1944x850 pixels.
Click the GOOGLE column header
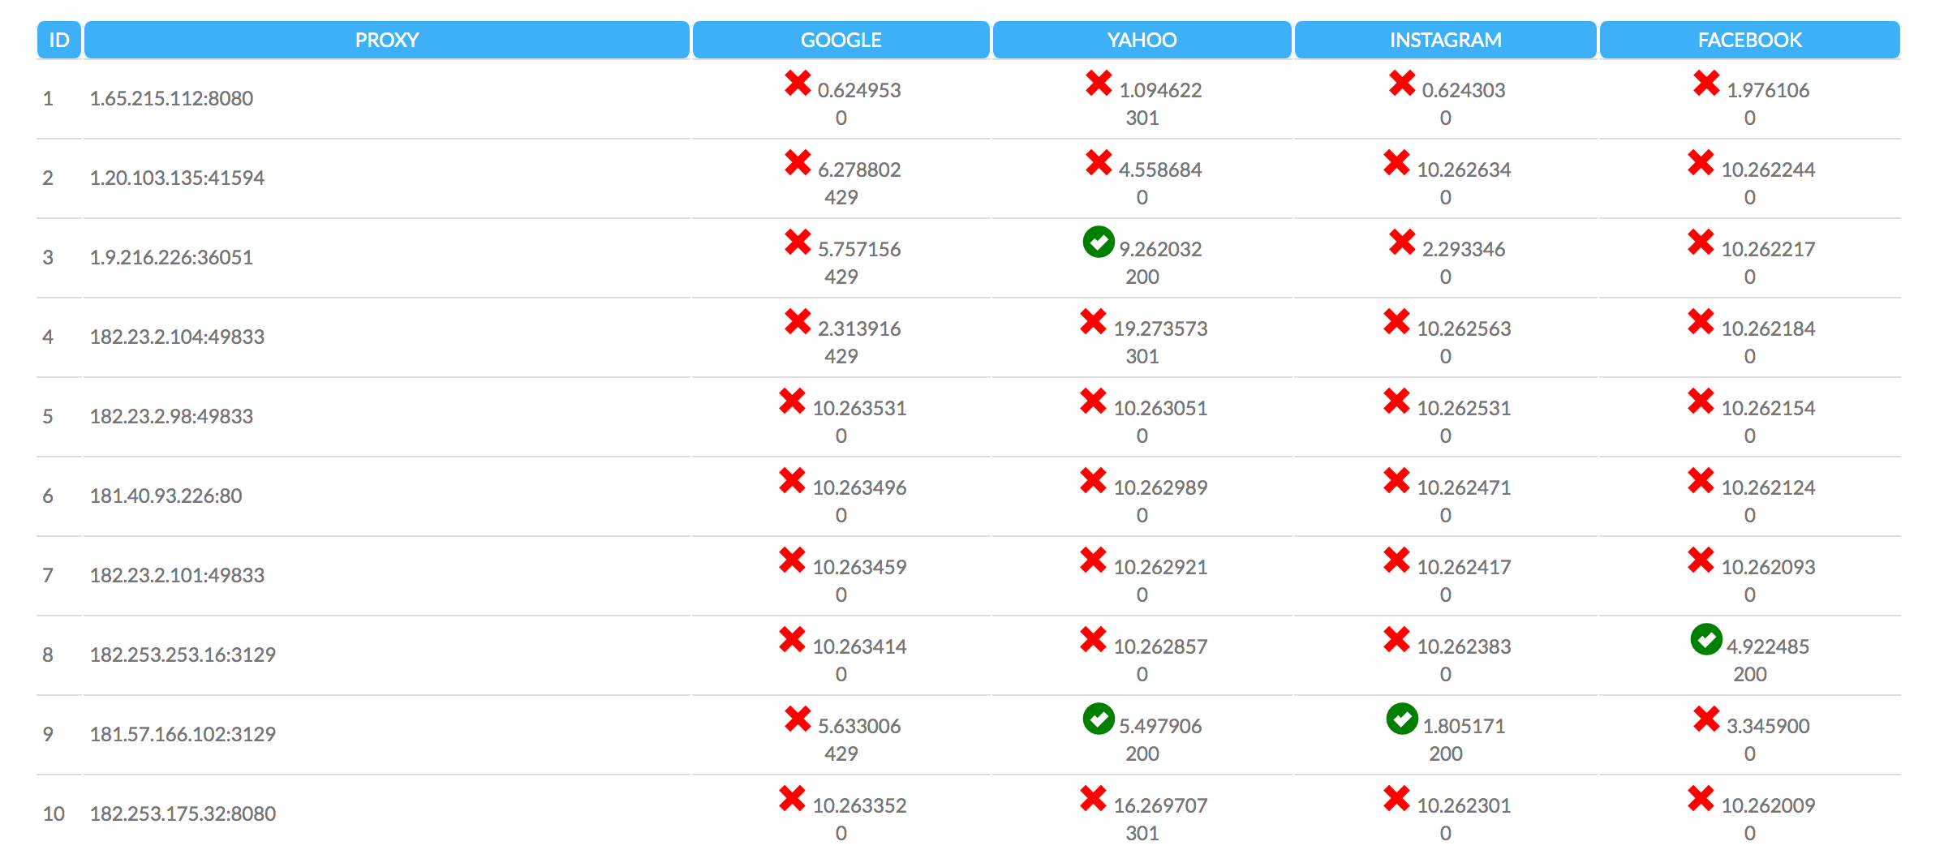[841, 40]
